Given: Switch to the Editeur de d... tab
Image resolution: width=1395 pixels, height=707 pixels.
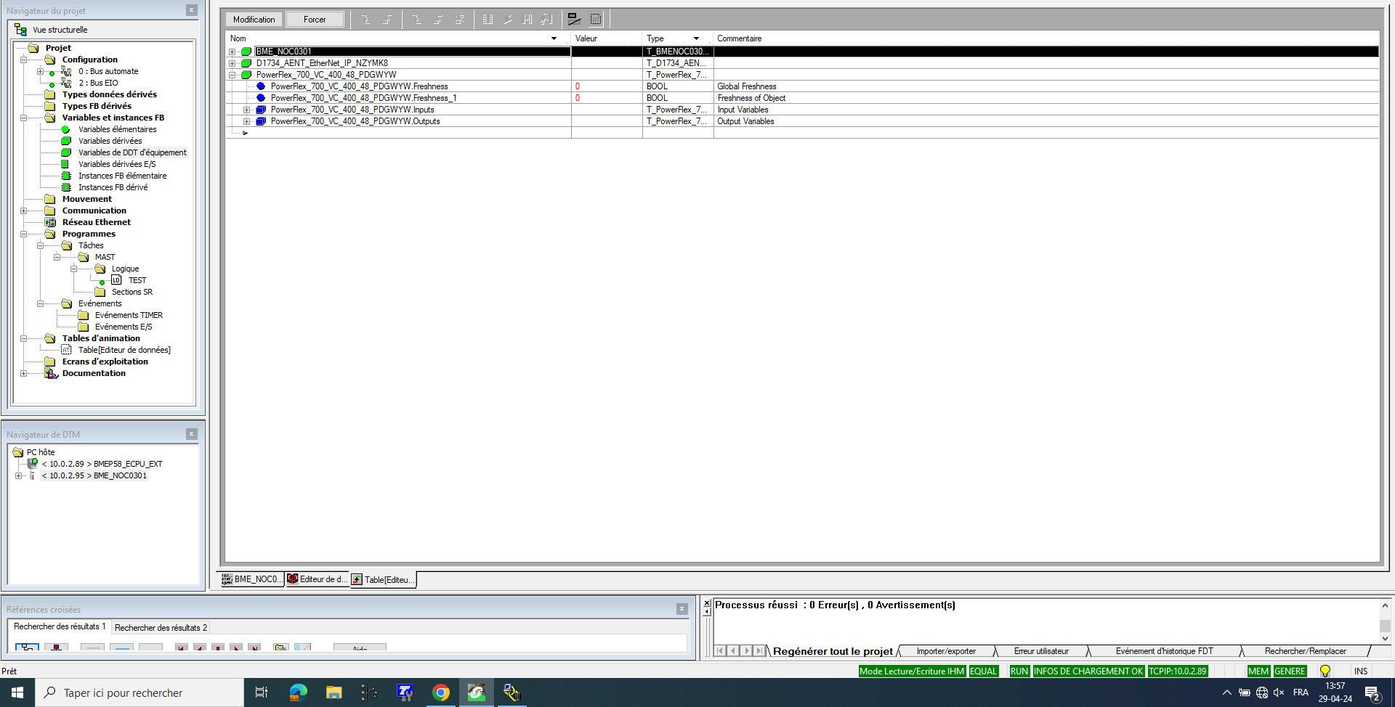Looking at the screenshot, I should [x=318, y=579].
